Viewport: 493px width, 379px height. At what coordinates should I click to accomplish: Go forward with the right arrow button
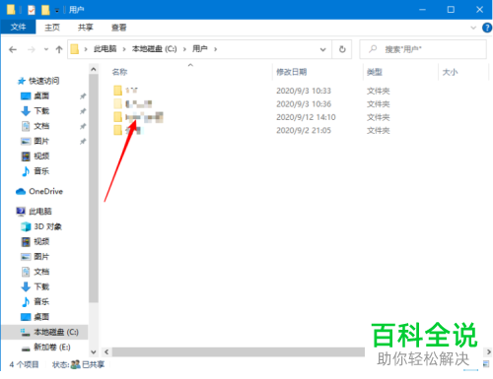tap(32, 49)
